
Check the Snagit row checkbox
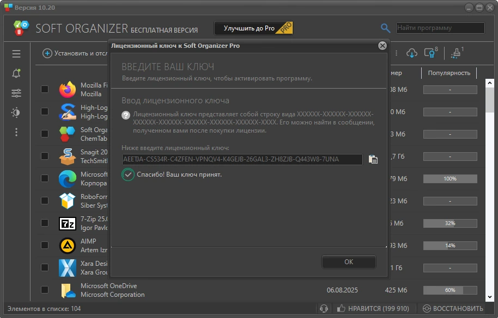(x=45, y=156)
